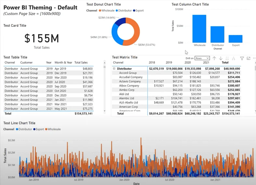Open matrix more options ellipsis
This screenshot has width=256, height=185.
pos(254,58)
